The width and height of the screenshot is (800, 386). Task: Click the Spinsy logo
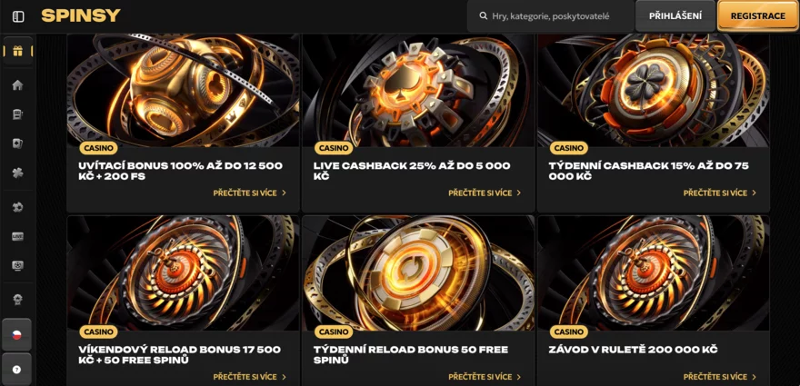(x=81, y=15)
